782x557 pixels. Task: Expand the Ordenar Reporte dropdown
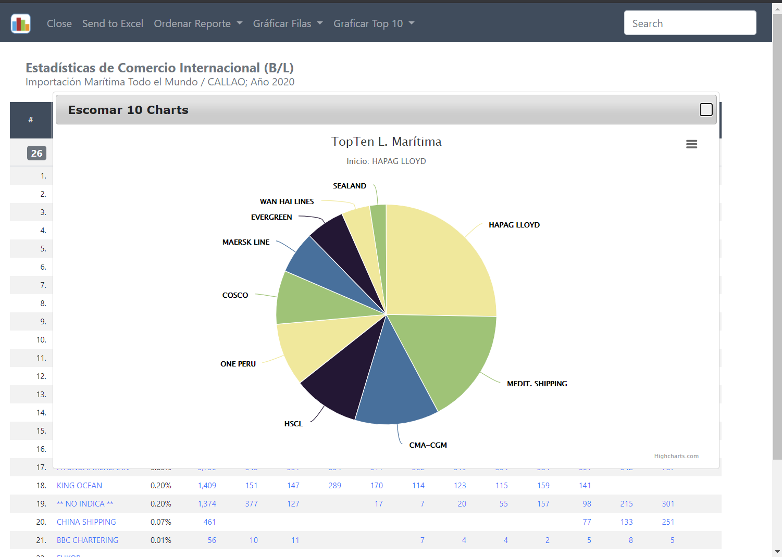(x=198, y=23)
